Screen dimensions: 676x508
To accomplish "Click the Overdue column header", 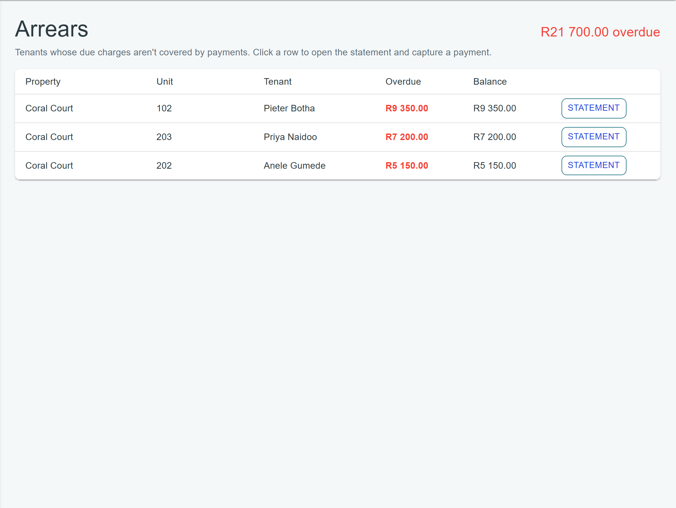I will pos(403,81).
